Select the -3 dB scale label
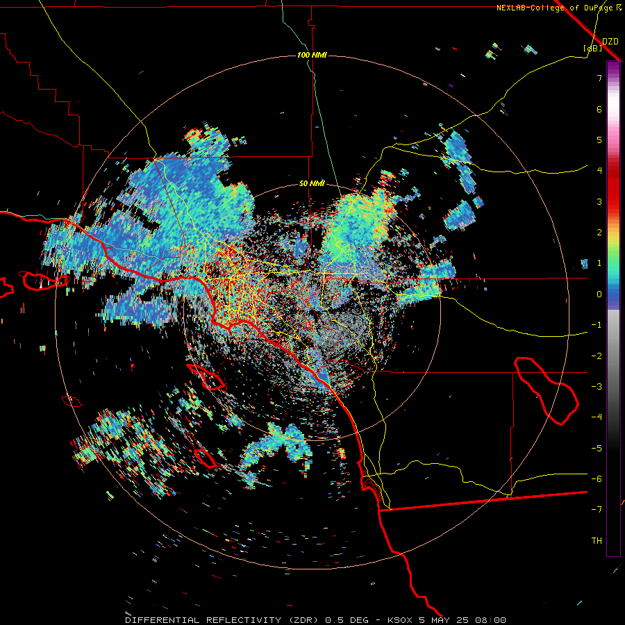The width and height of the screenshot is (625, 625). (597, 387)
